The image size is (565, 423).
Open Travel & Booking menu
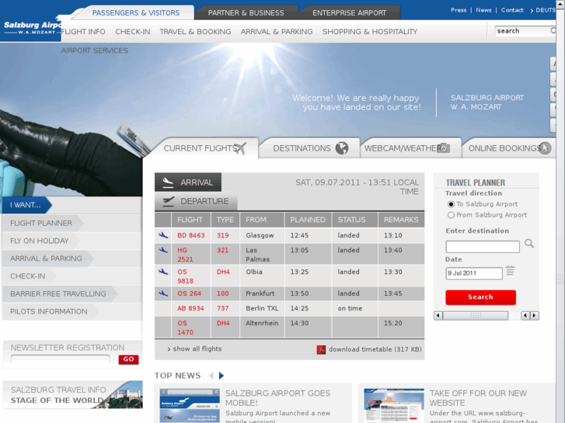[195, 32]
